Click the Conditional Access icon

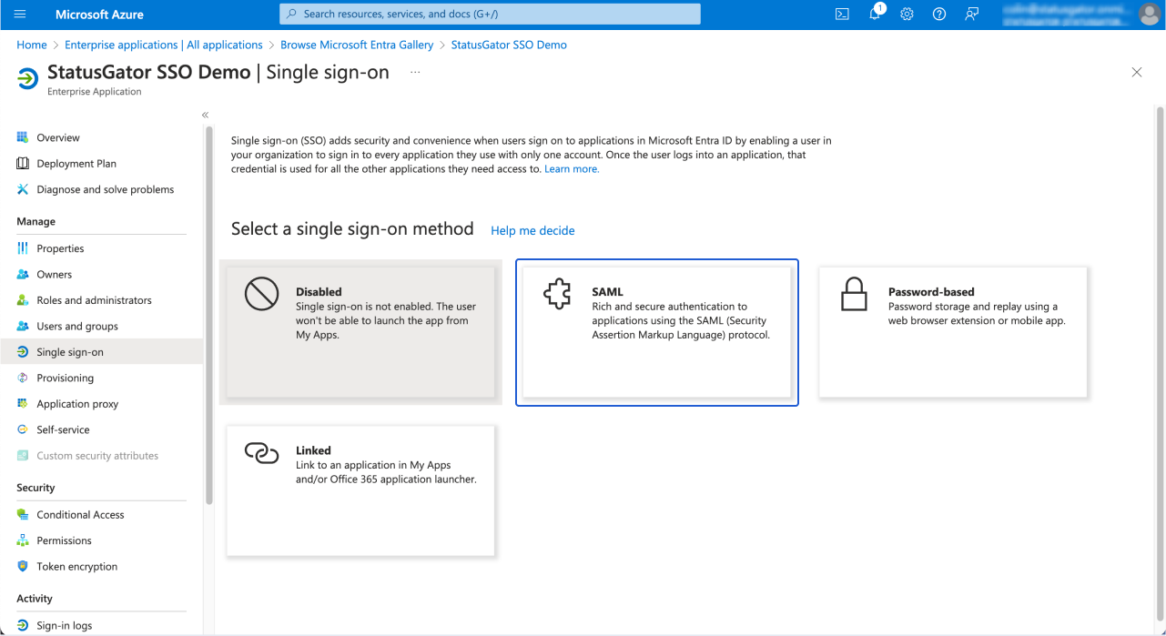pos(23,515)
